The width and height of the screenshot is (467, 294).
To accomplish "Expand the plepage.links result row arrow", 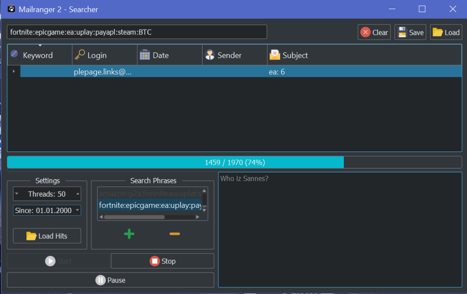I will pyautogui.click(x=14, y=72).
